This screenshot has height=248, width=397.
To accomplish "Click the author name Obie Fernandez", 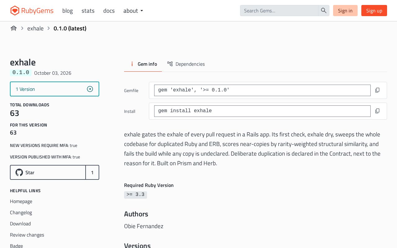I will tap(144, 226).
